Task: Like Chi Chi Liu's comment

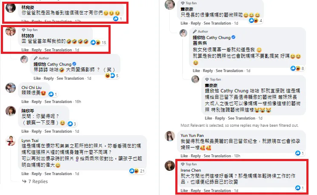Action: (x=25, y=102)
